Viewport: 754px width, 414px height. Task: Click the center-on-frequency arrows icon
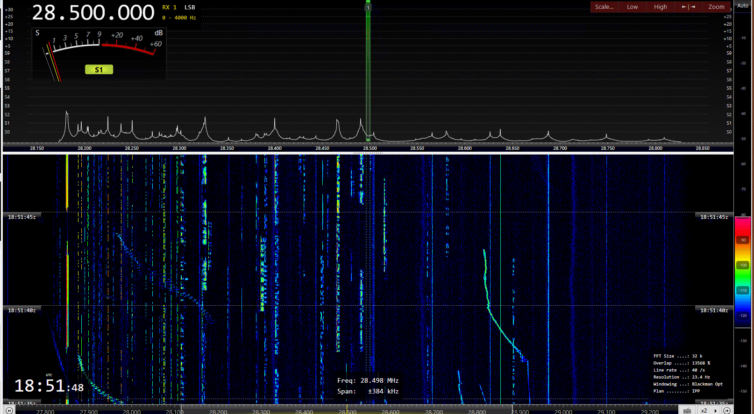click(x=688, y=7)
